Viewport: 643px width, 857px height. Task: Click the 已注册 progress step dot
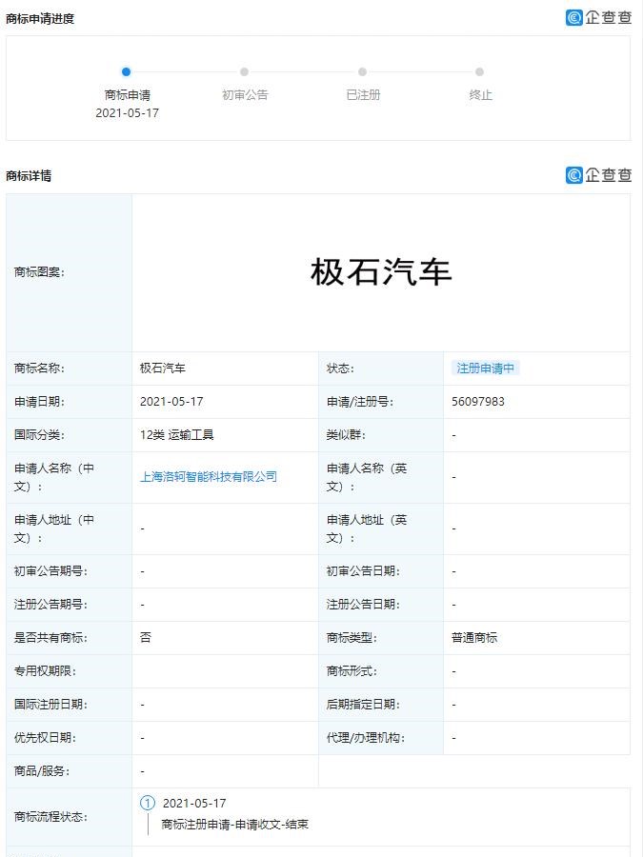pos(363,71)
